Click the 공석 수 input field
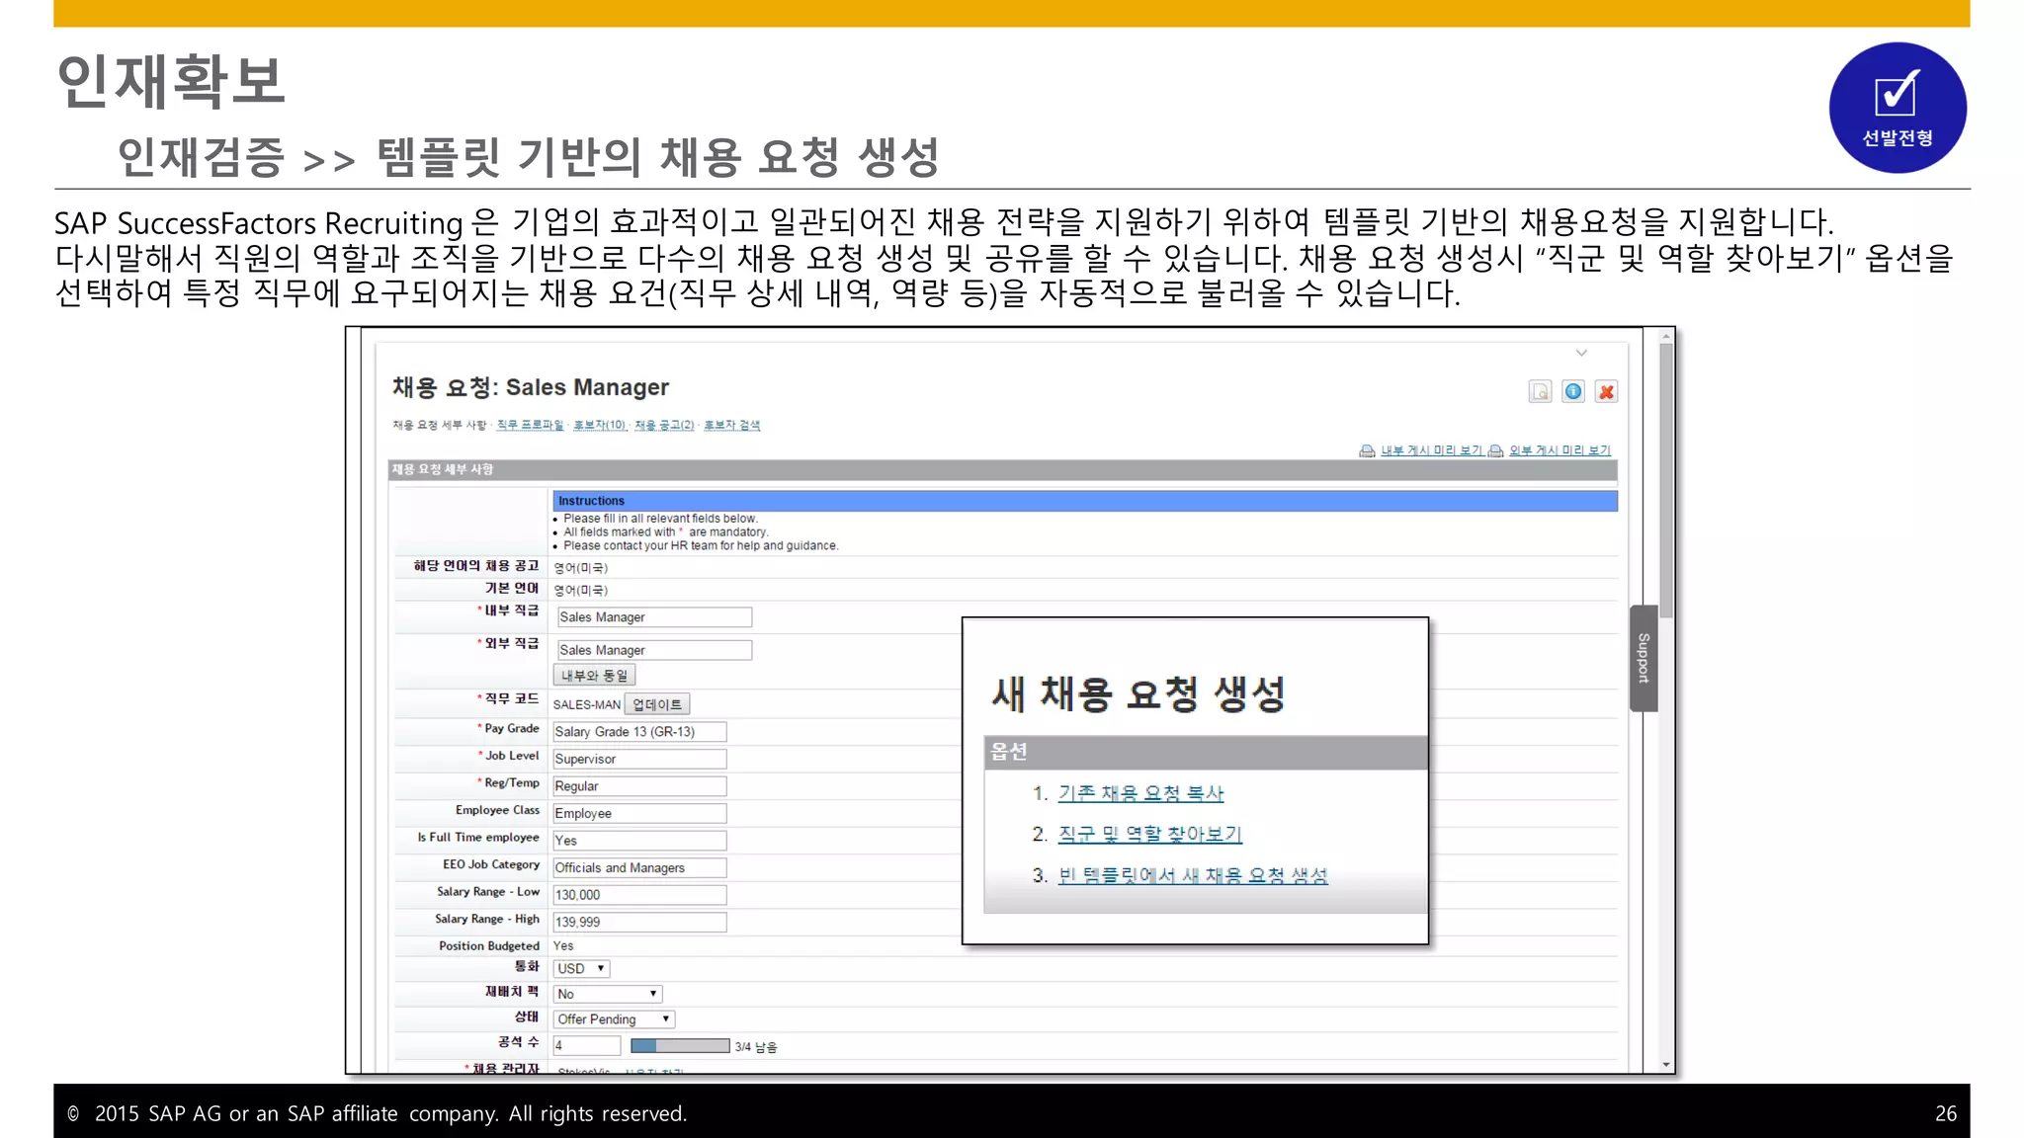Image resolution: width=2024 pixels, height=1138 pixels. [587, 1045]
